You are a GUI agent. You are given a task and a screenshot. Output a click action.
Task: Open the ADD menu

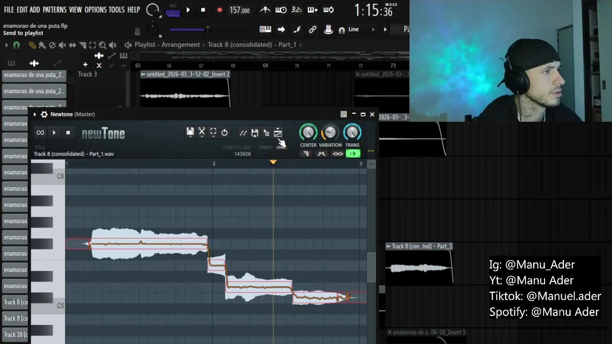click(35, 10)
